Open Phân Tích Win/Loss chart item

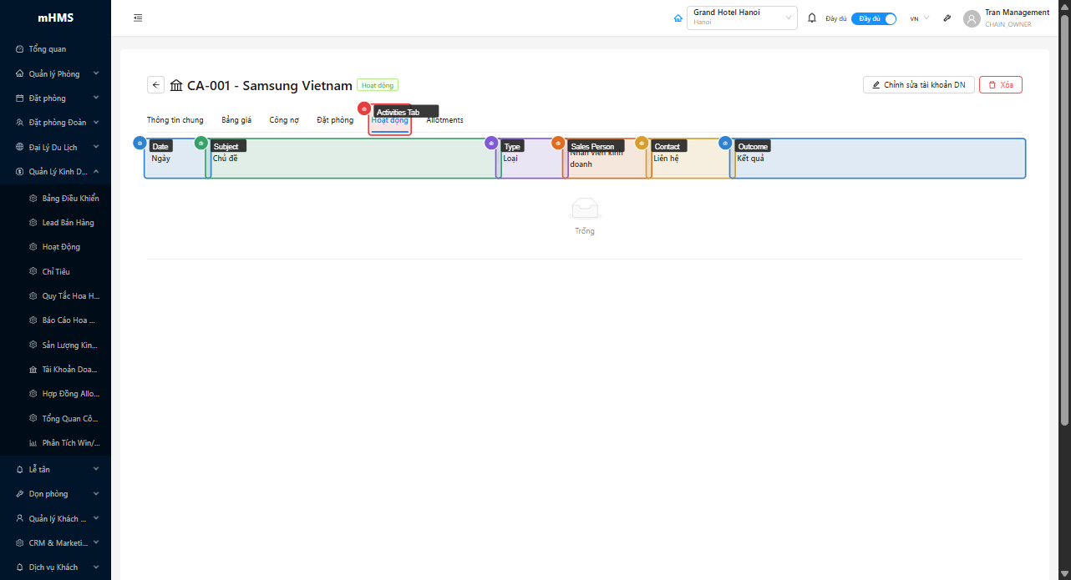pyautogui.click(x=70, y=443)
